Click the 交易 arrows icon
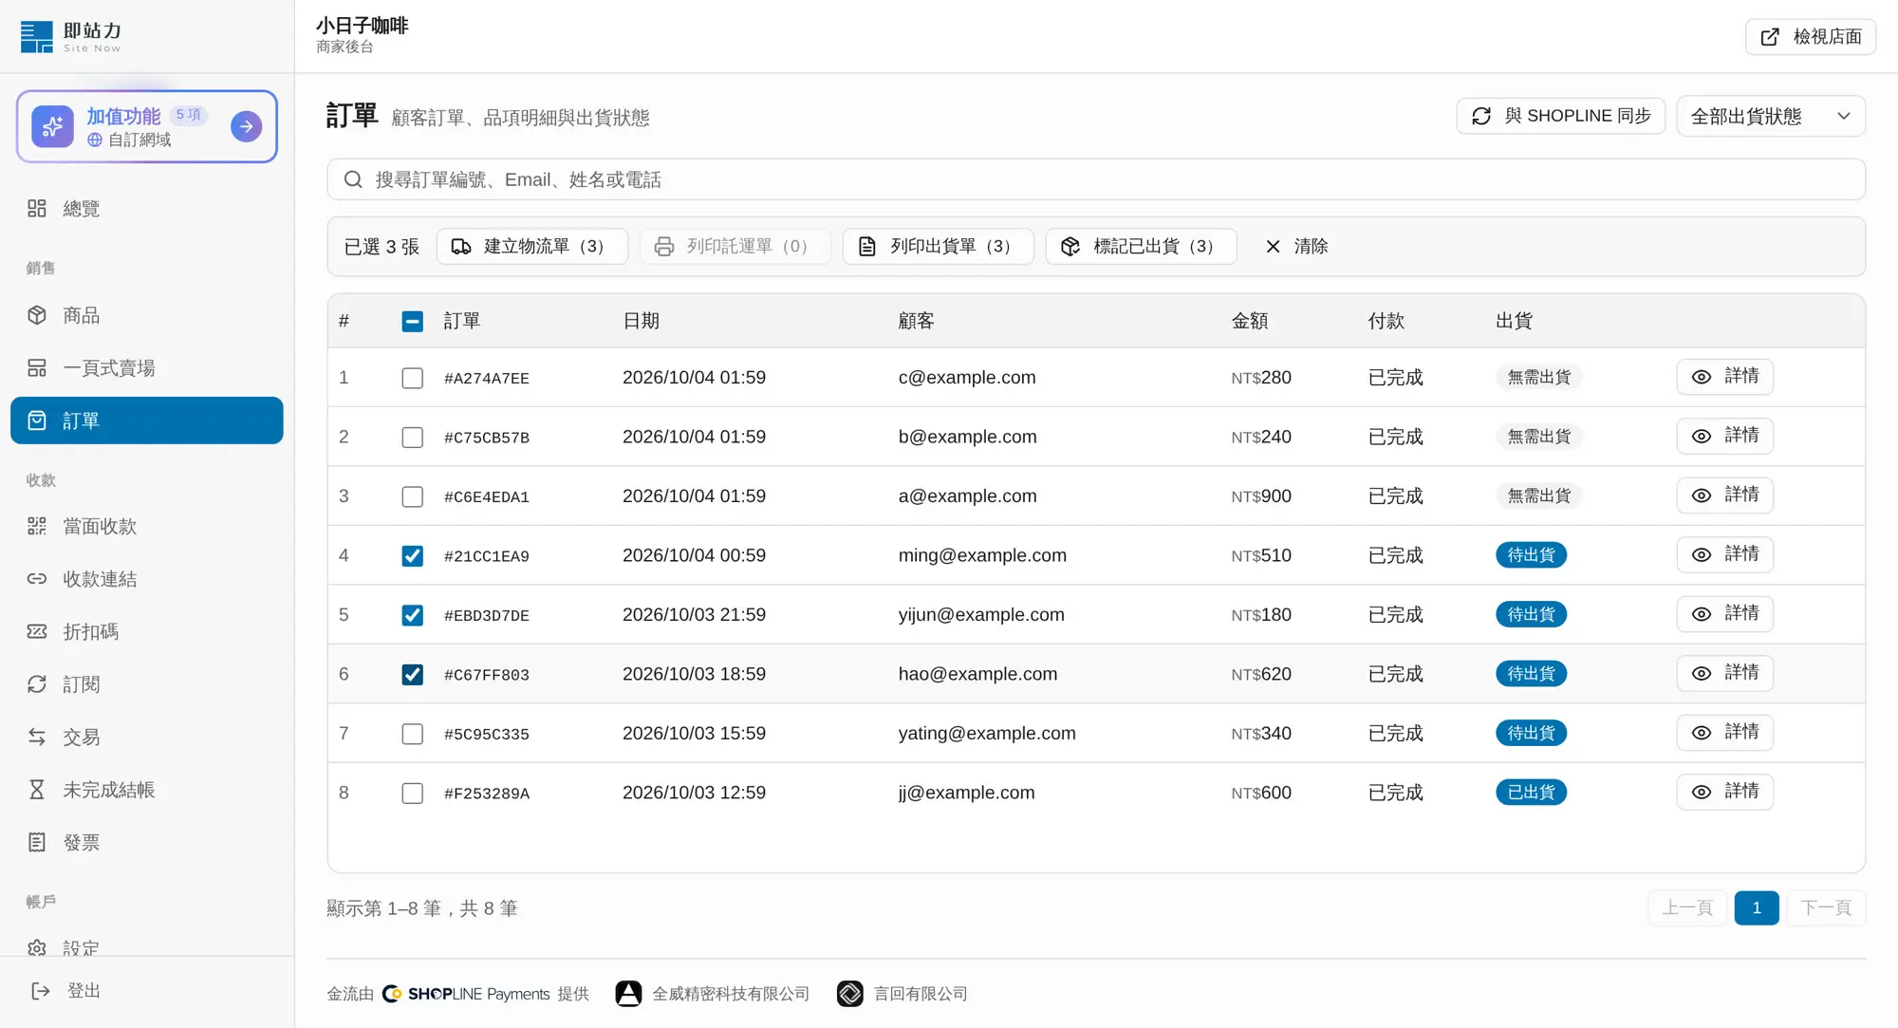Viewport: 1898px width, 1028px height. (37, 737)
